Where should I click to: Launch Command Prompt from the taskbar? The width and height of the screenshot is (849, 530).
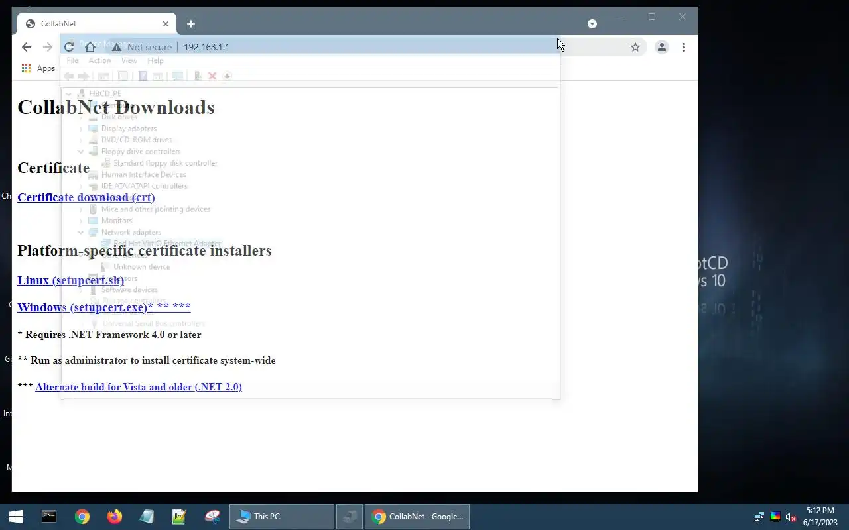pos(49,517)
